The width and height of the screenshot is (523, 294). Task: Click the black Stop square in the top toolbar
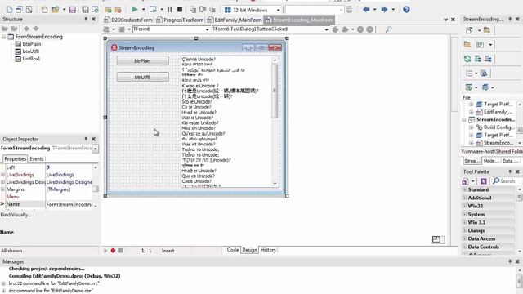coord(180,10)
